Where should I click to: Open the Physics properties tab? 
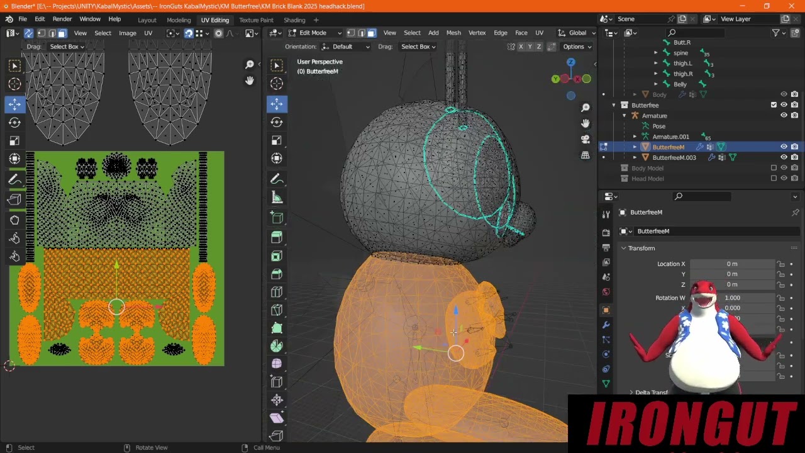point(606,354)
